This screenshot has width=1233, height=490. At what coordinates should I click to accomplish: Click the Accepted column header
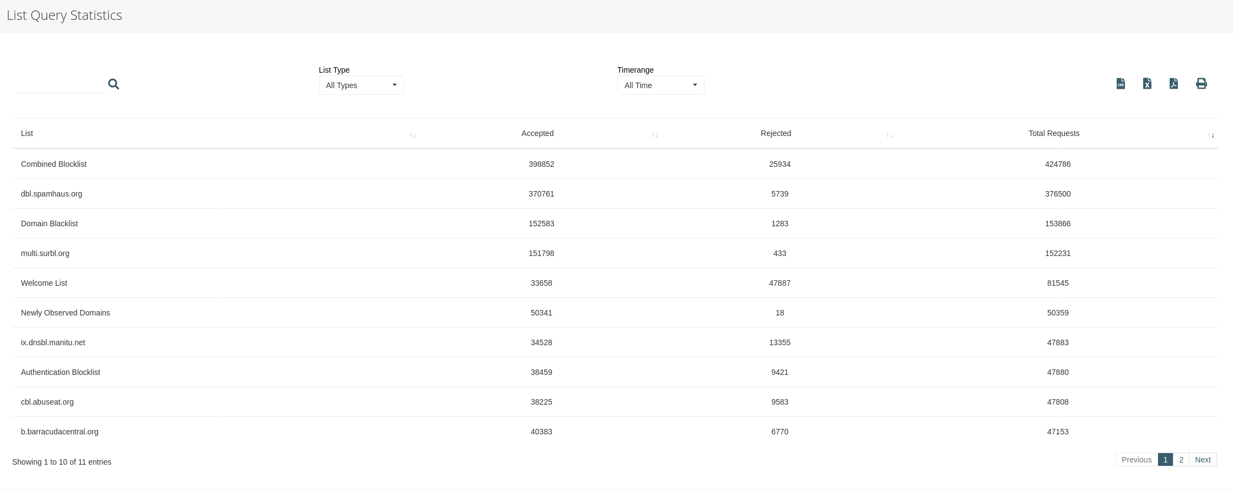click(537, 133)
